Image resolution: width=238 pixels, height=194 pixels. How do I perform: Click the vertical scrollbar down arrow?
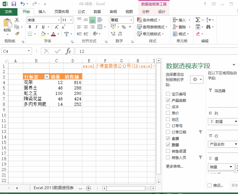(158, 182)
